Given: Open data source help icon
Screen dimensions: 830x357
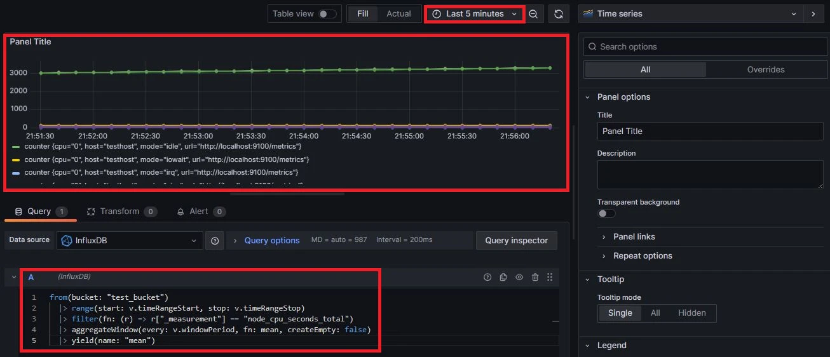Looking at the screenshot, I should click(215, 241).
